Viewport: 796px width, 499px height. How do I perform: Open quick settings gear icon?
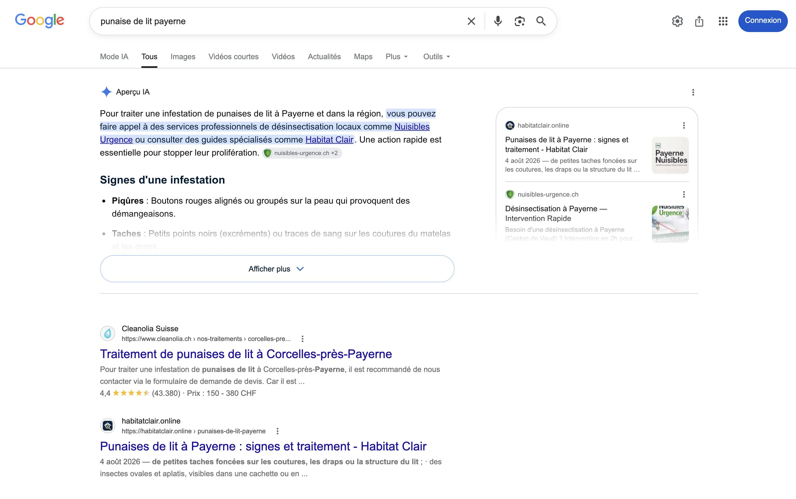coord(677,21)
